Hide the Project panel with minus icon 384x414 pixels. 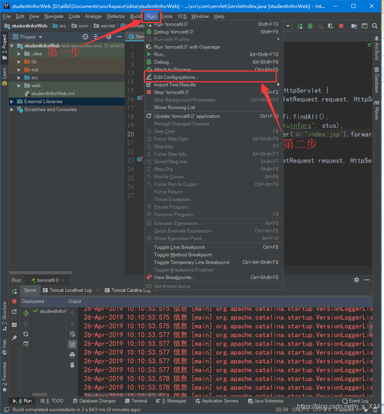[x=119, y=37]
